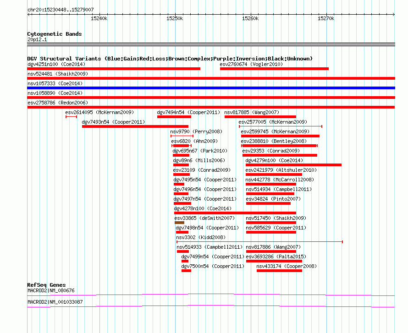Select esv2421979 (Altshuler2010) label
The width and height of the screenshot is (408, 333).
pyautogui.click(x=281, y=170)
